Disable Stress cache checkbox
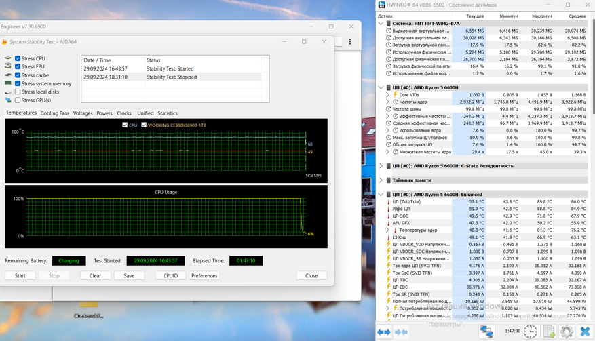Screen dimensions: 595x341 [x=18, y=75]
